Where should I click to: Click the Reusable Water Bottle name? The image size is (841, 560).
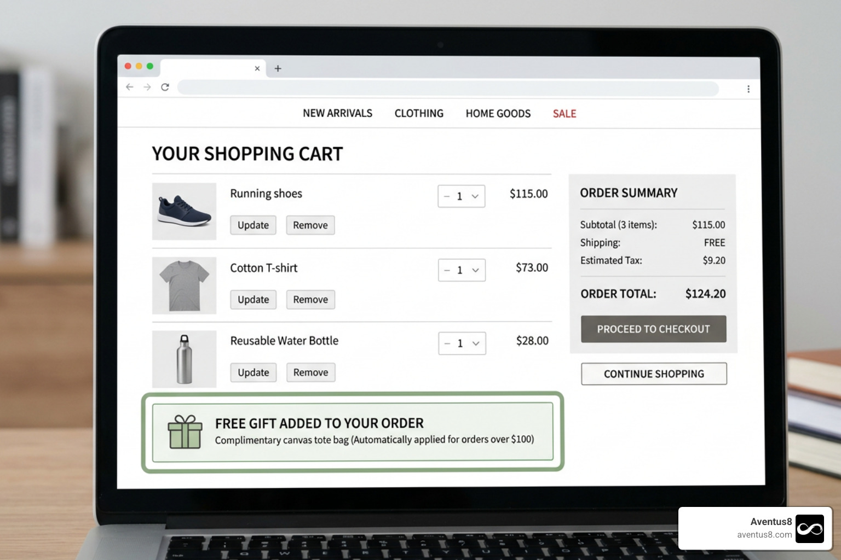(284, 341)
